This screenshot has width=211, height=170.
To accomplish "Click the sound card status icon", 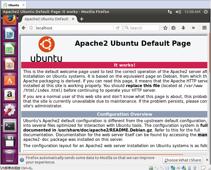I will tap(184, 168).
